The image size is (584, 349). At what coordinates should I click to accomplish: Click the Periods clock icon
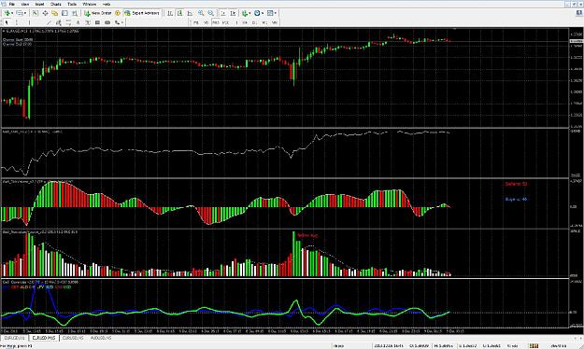pyautogui.click(x=257, y=13)
